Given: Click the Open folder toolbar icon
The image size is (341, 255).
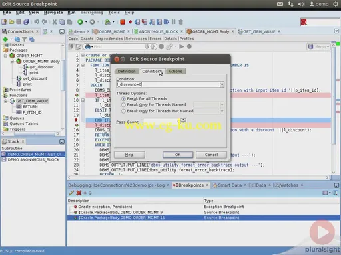Looking at the screenshot, I should 11,22.
